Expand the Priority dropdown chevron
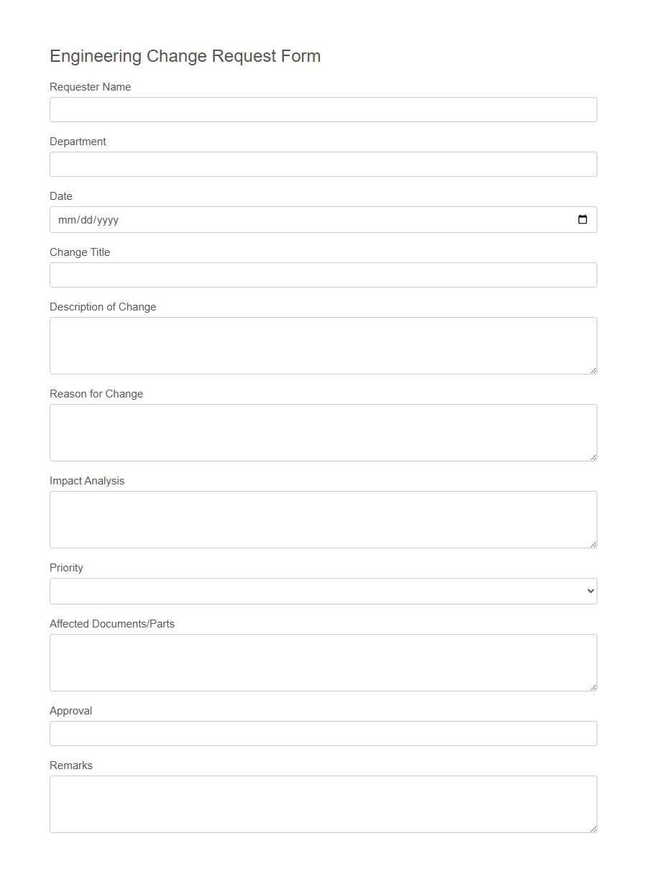 pyautogui.click(x=591, y=591)
